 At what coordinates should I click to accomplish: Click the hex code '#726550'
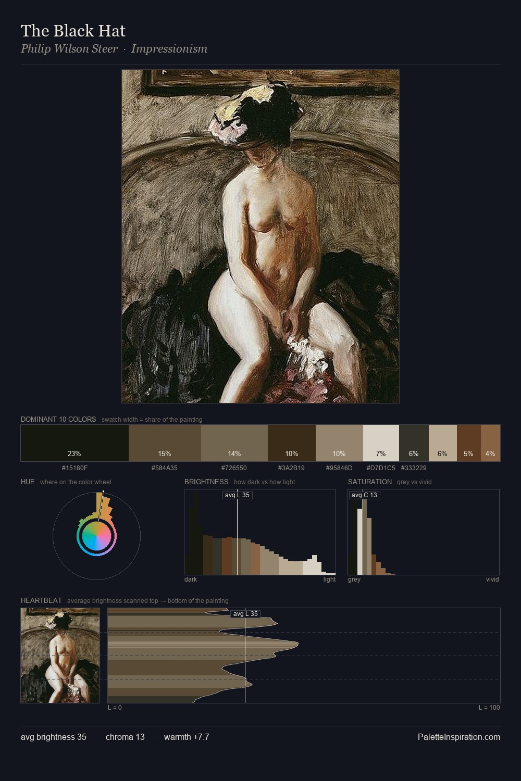(x=234, y=468)
